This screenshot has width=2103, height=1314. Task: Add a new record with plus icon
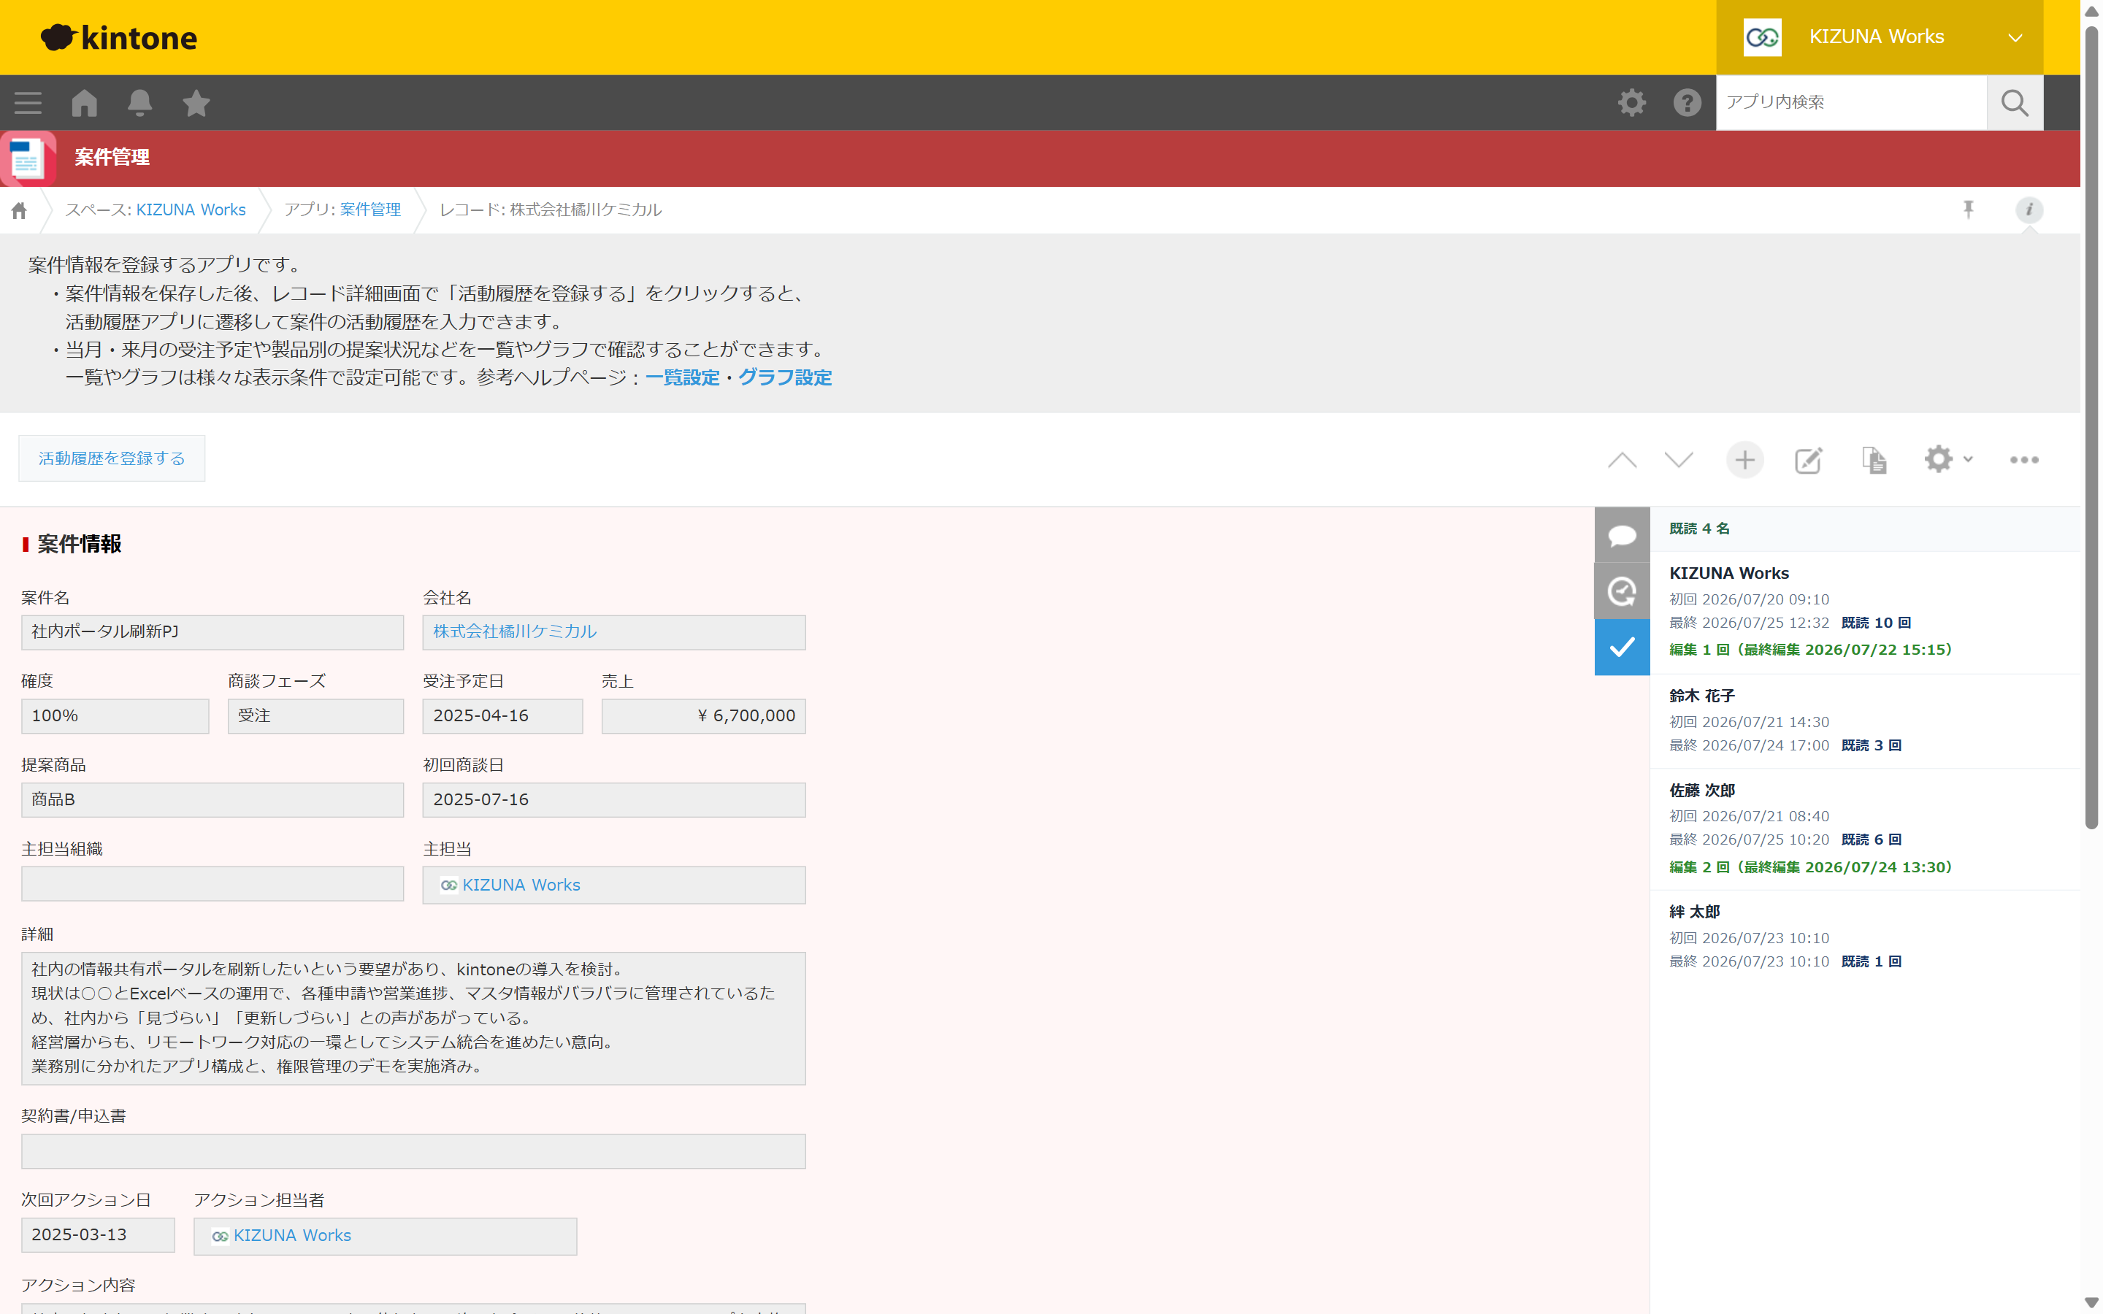pos(1744,460)
